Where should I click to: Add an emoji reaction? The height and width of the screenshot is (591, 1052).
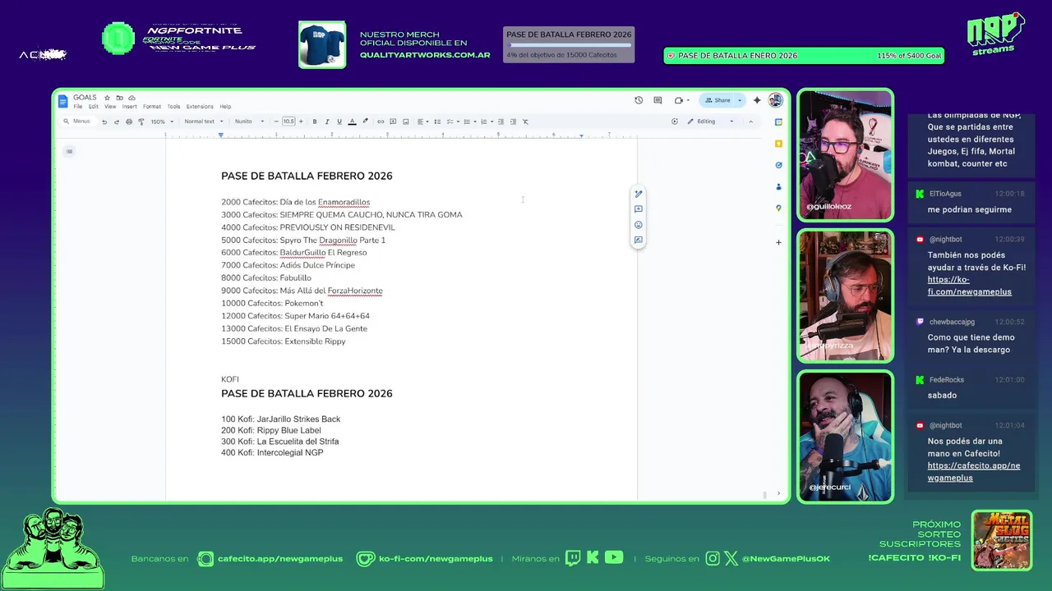click(x=638, y=225)
